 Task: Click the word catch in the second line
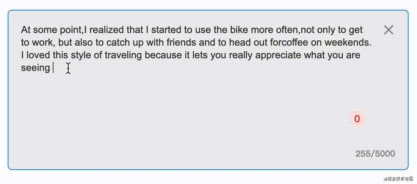click(x=118, y=42)
